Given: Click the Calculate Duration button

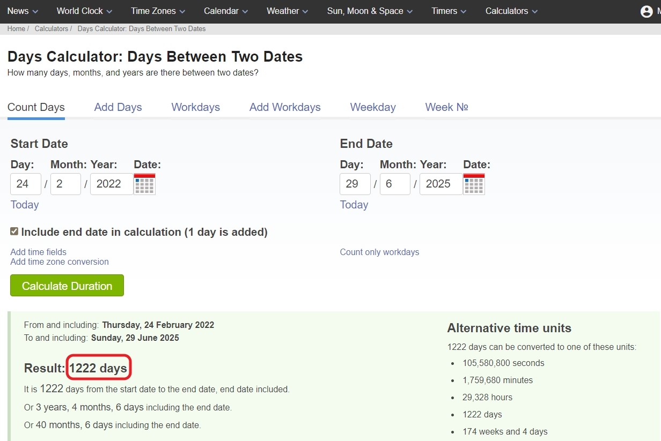Looking at the screenshot, I should tap(67, 286).
